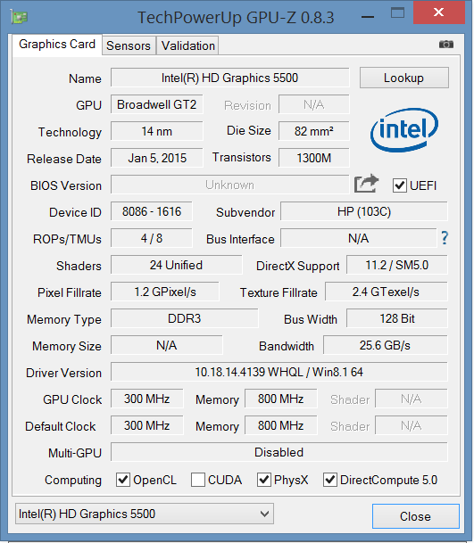Toggle the UEFI checkbox
The image size is (474, 543).
click(x=399, y=185)
